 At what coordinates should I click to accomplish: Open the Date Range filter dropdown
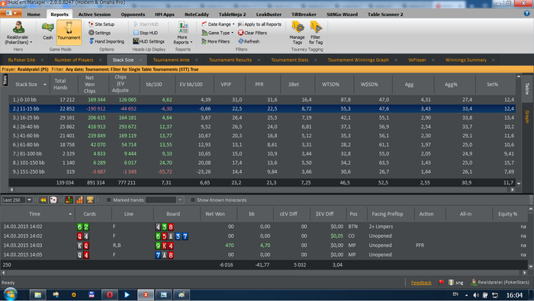218,24
